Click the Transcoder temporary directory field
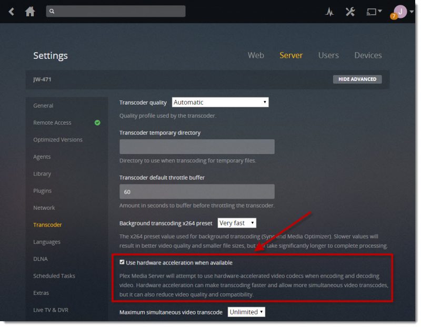The image size is (421, 327). point(197,146)
